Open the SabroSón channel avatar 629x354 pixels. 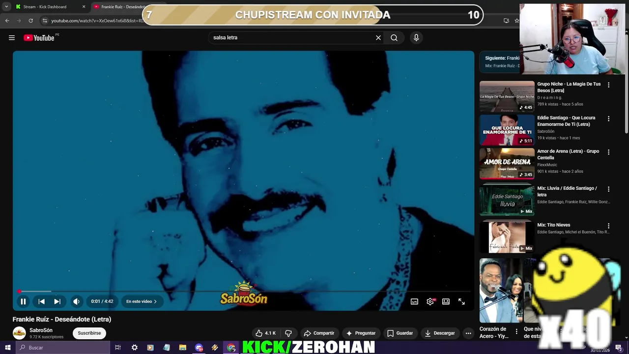19,333
